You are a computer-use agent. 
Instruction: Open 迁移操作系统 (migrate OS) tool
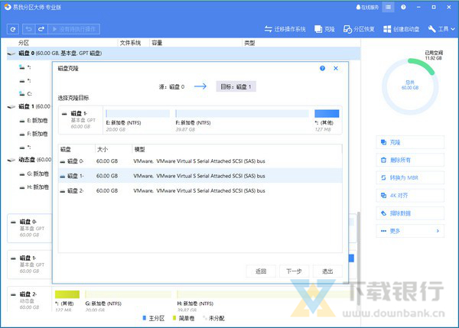point(285,29)
